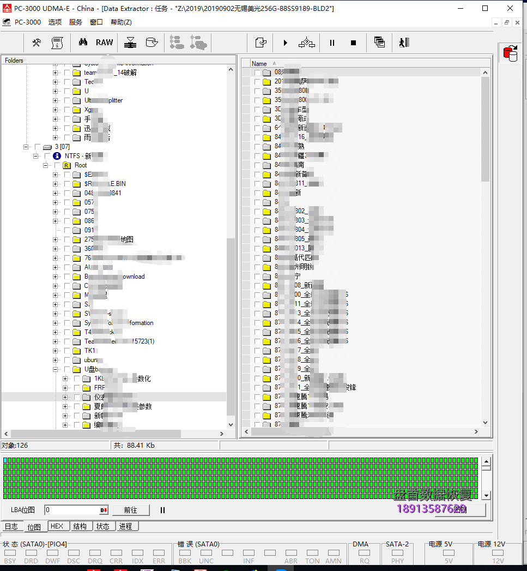Expand the folder ending E.BIN
The width and height of the screenshot is (527, 571).
point(56,184)
